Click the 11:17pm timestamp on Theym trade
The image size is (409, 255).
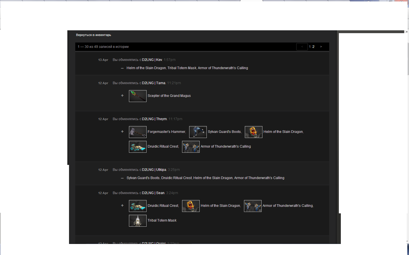point(175,119)
